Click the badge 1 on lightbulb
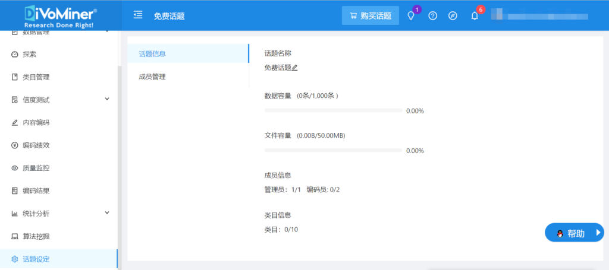Screen dimensions: 609x270 point(417,9)
